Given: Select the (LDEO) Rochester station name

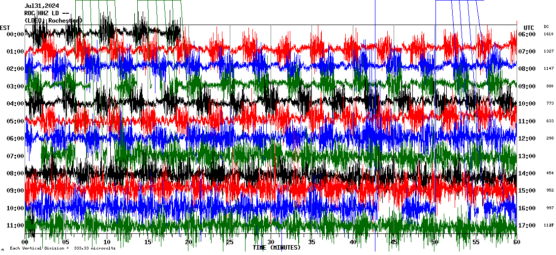Looking at the screenshot, I should pos(53,21).
